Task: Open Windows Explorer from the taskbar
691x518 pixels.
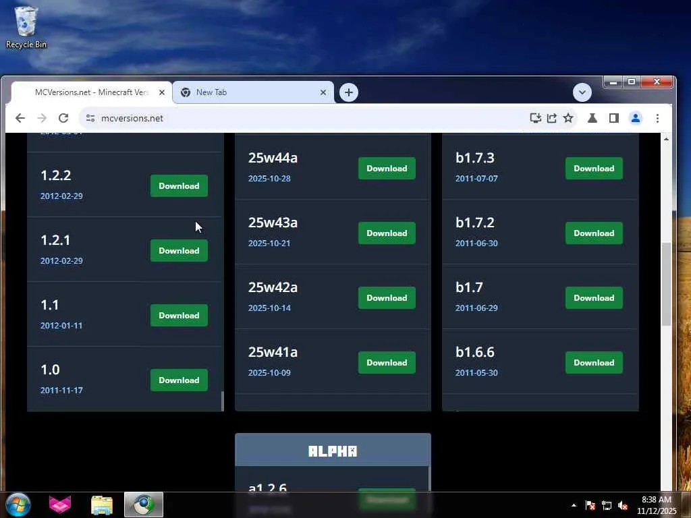Action: 102,505
